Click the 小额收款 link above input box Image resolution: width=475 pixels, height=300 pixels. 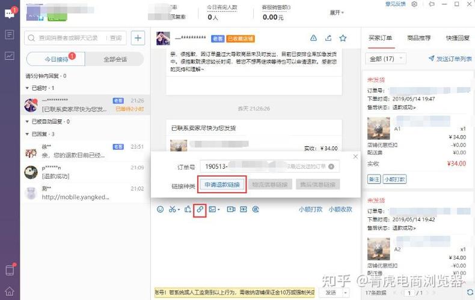340,209
